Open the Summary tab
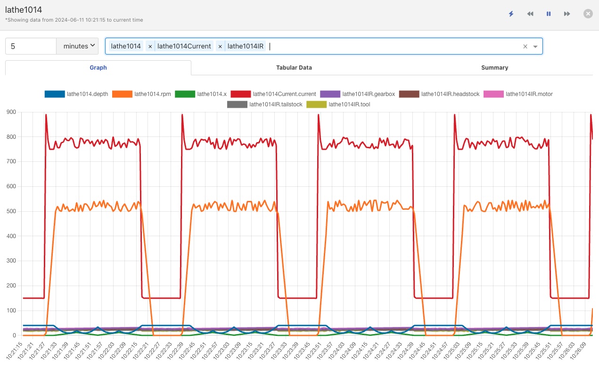The height and width of the screenshot is (367, 599). coord(494,68)
